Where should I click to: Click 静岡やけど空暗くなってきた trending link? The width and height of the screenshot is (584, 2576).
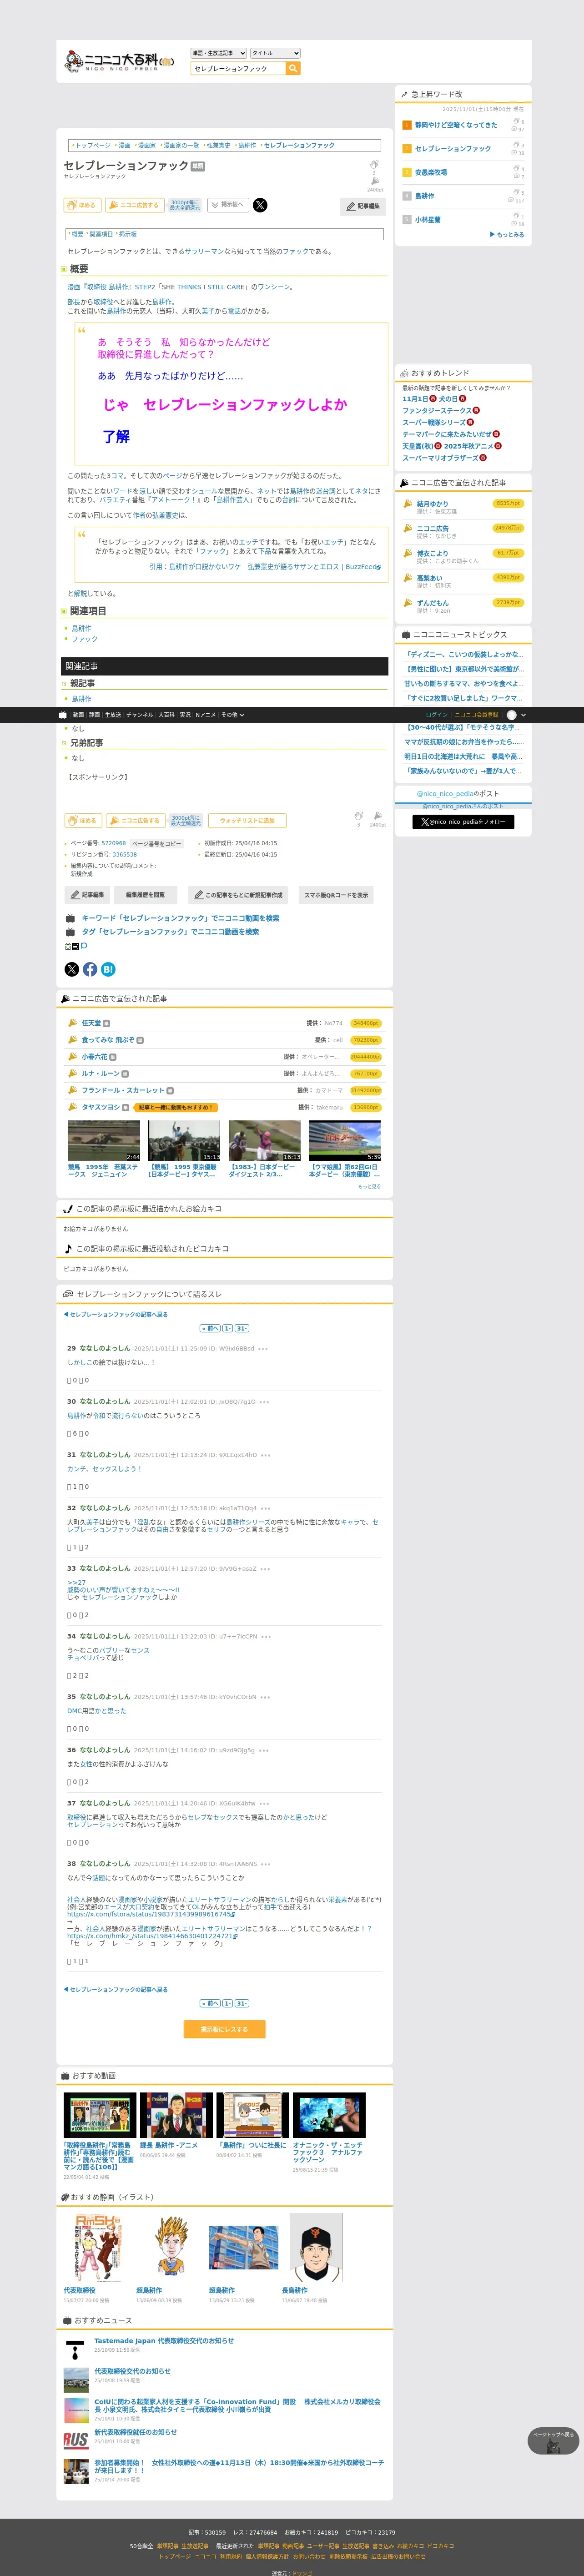456,125
